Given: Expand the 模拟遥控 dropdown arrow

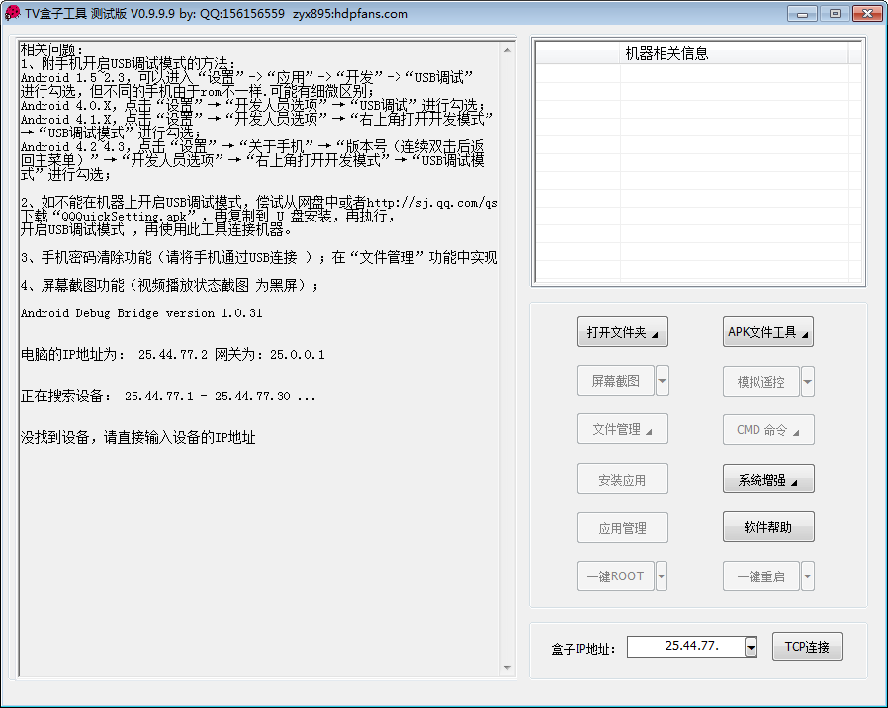Looking at the screenshot, I should pyautogui.click(x=806, y=381).
